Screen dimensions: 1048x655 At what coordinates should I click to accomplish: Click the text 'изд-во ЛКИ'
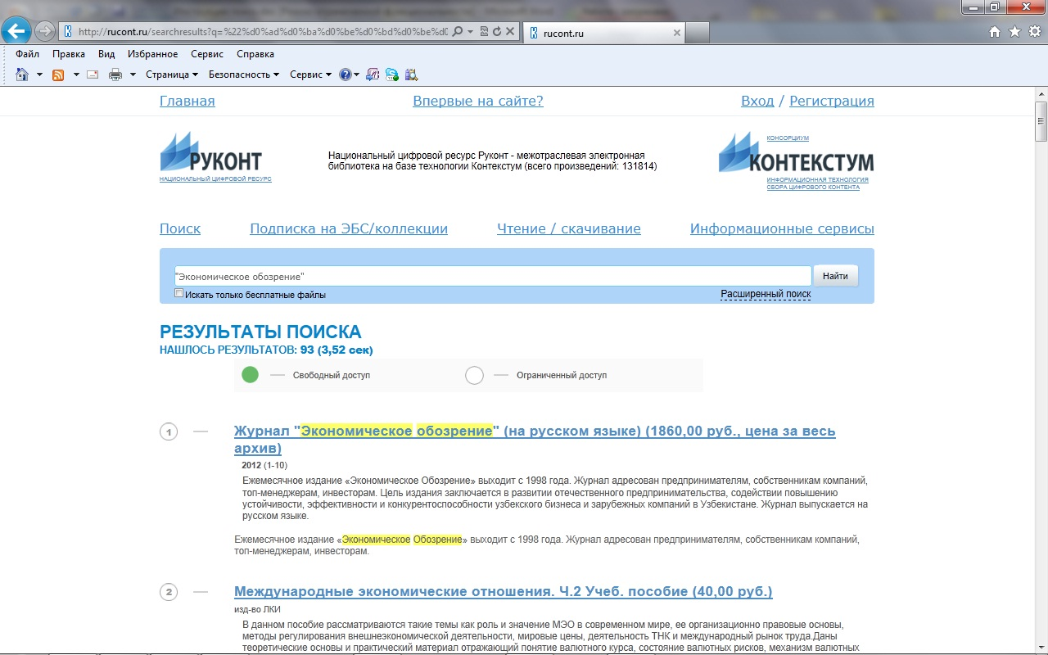tap(257, 609)
